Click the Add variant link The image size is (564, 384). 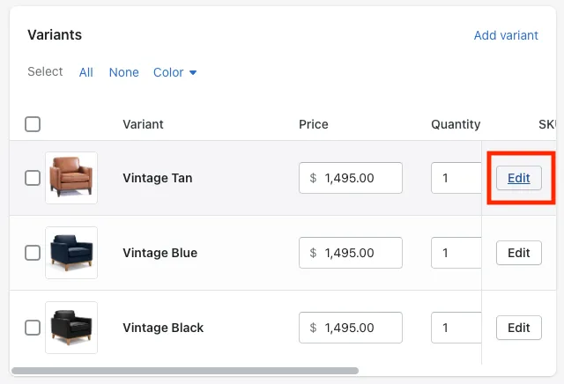[x=506, y=35]
